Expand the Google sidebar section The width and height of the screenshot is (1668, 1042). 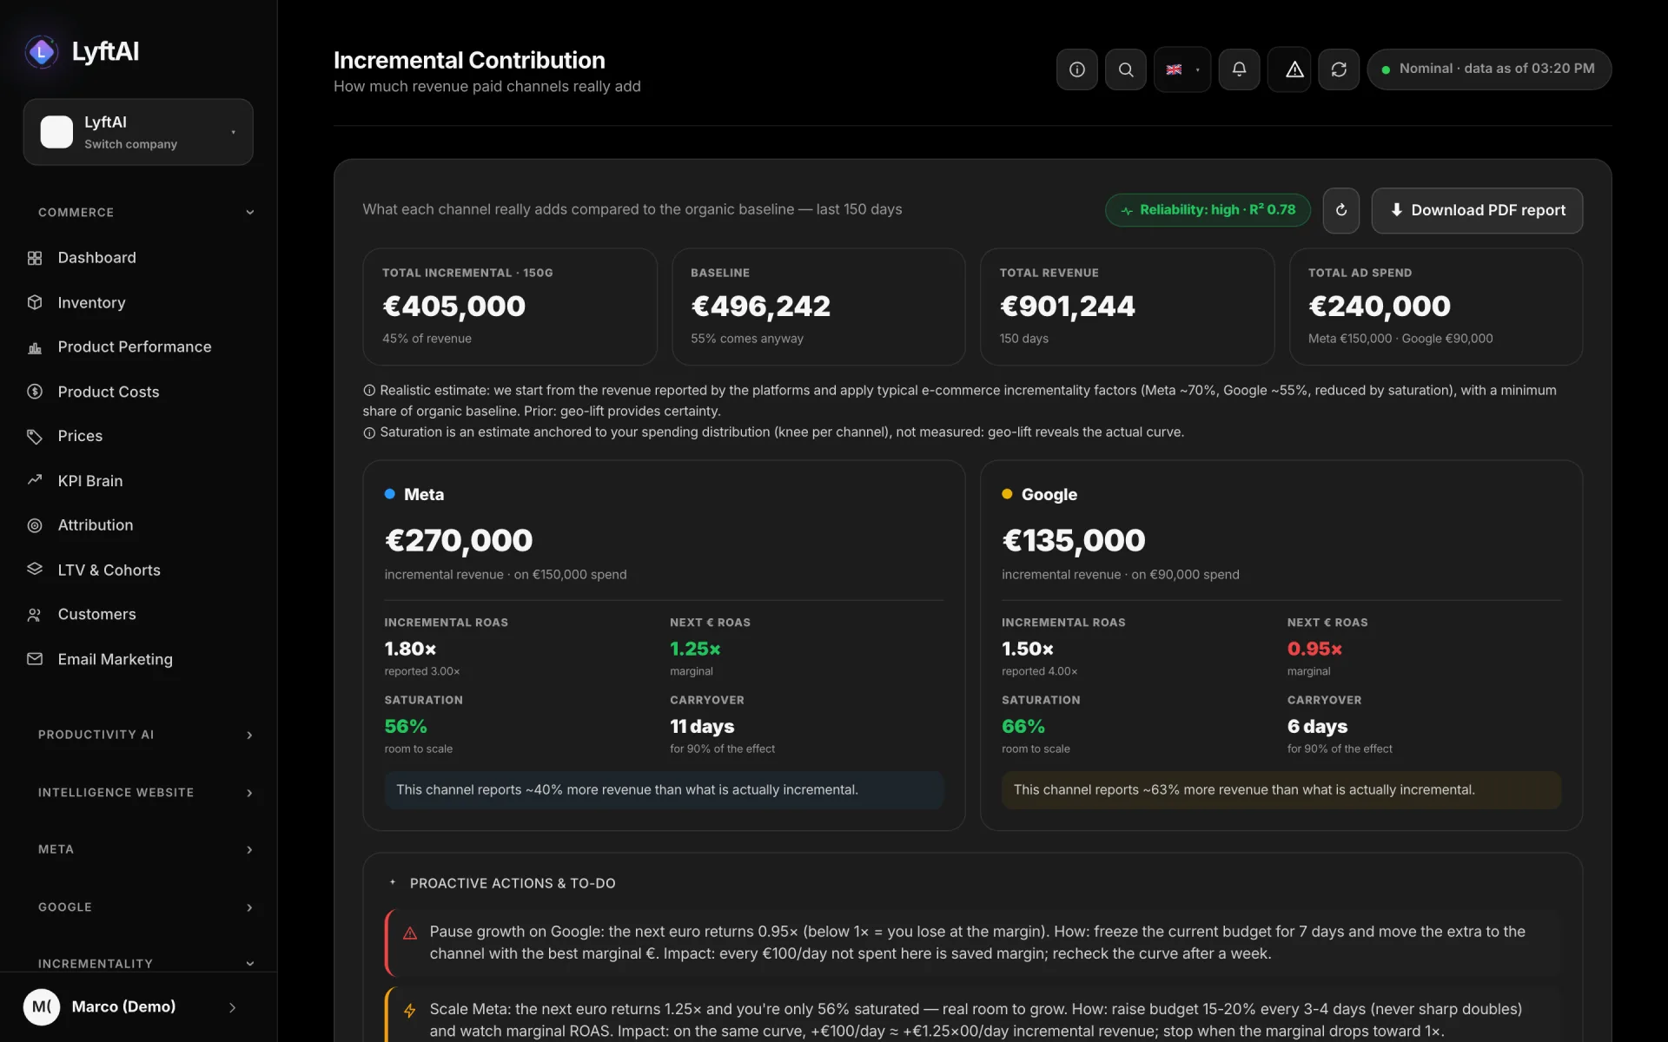point(144,907)
